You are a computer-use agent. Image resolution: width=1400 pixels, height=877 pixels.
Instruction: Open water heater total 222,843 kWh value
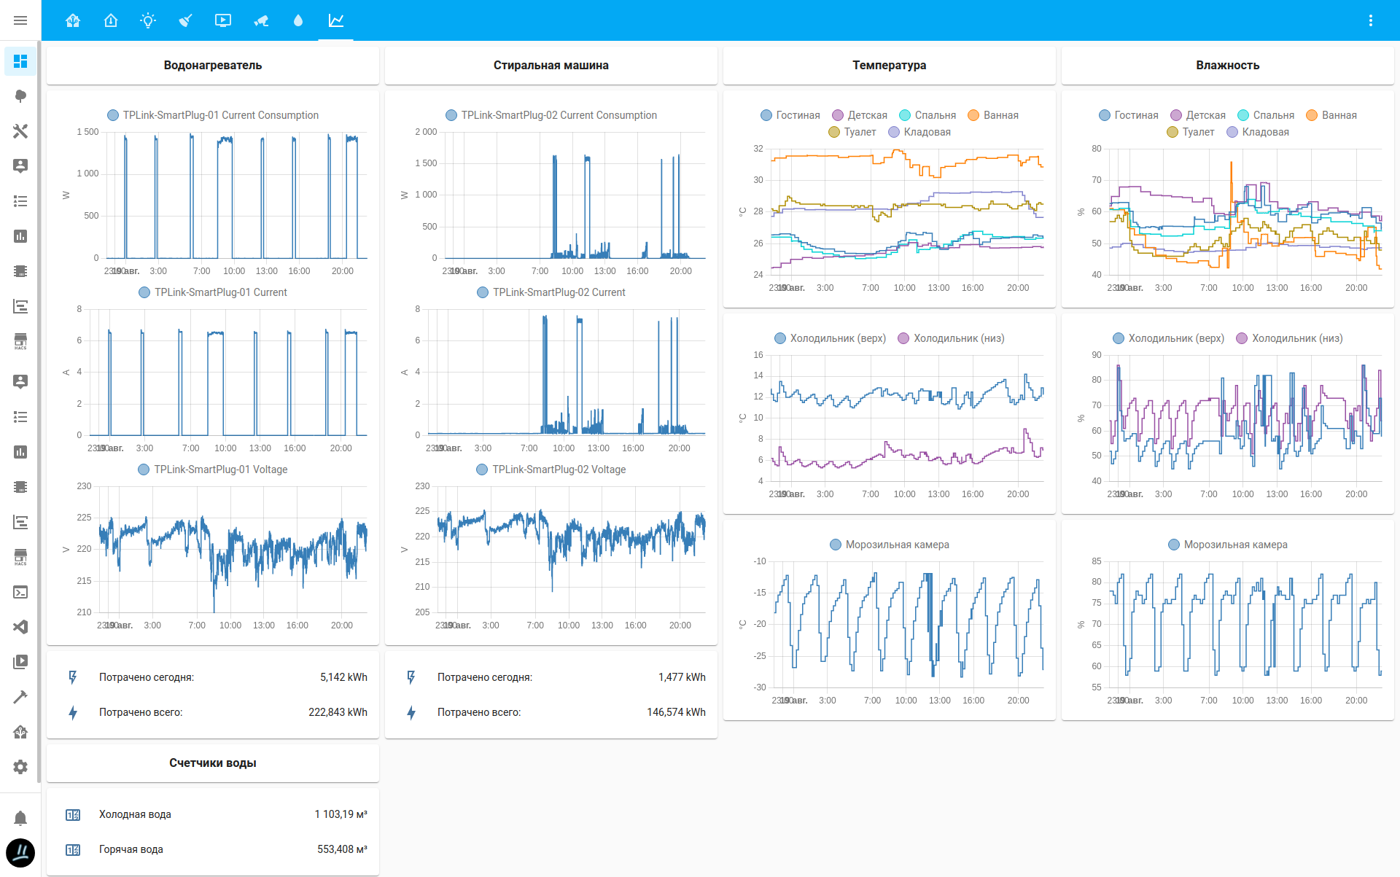pos(338,712)
